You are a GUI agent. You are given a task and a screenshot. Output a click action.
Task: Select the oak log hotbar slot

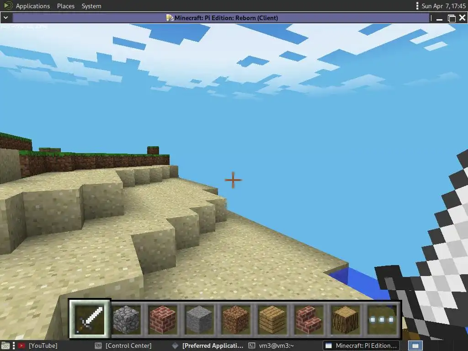[345, 319]
